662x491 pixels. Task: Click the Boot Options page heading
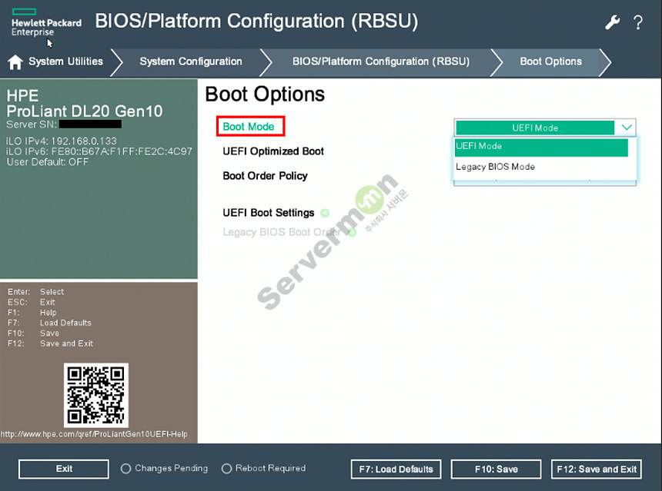pyautogui.click(x=265, y=94)
